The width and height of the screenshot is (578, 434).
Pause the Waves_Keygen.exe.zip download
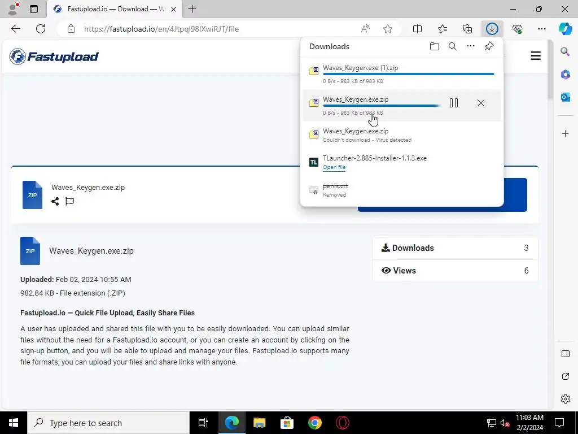coord(454,103)
